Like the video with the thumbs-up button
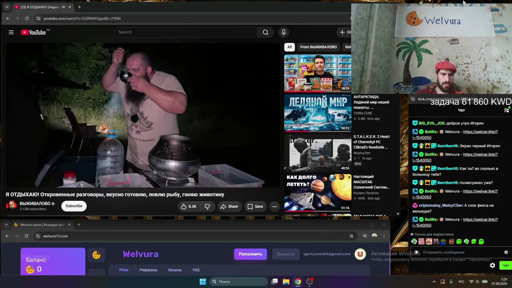 pyautogui.click(x=188, y=206)
